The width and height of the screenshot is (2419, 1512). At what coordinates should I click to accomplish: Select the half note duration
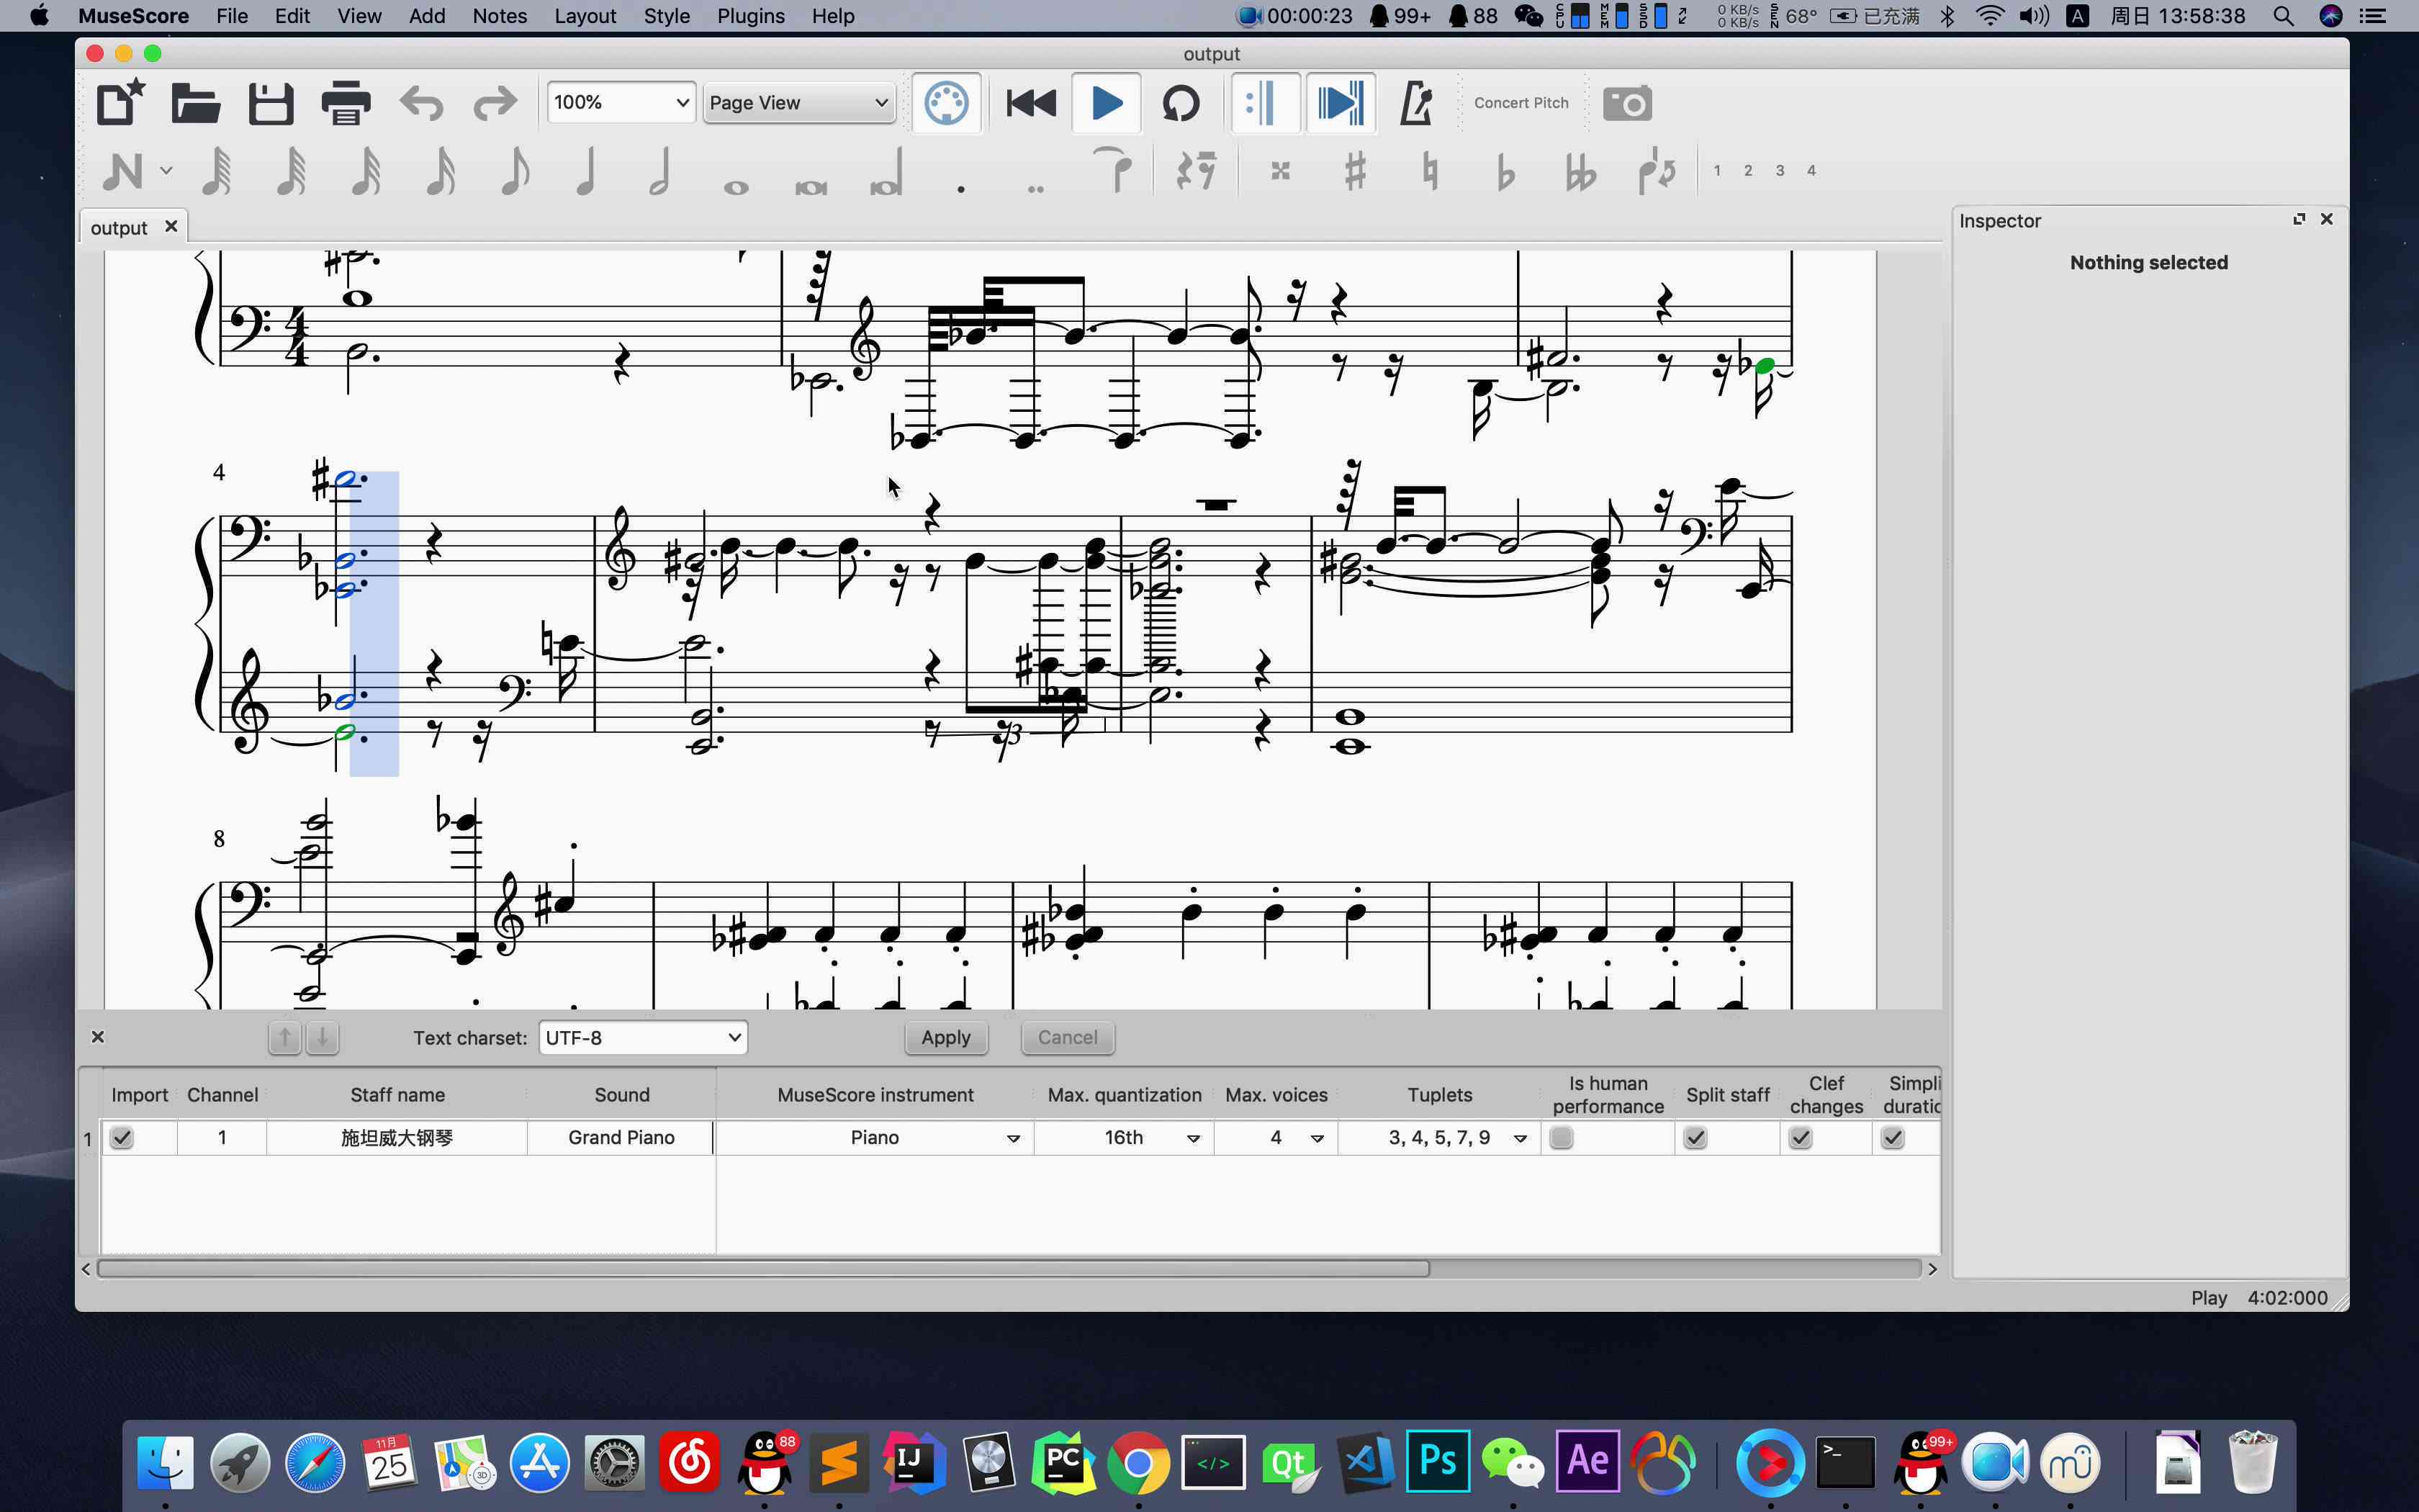coord(659,171)
